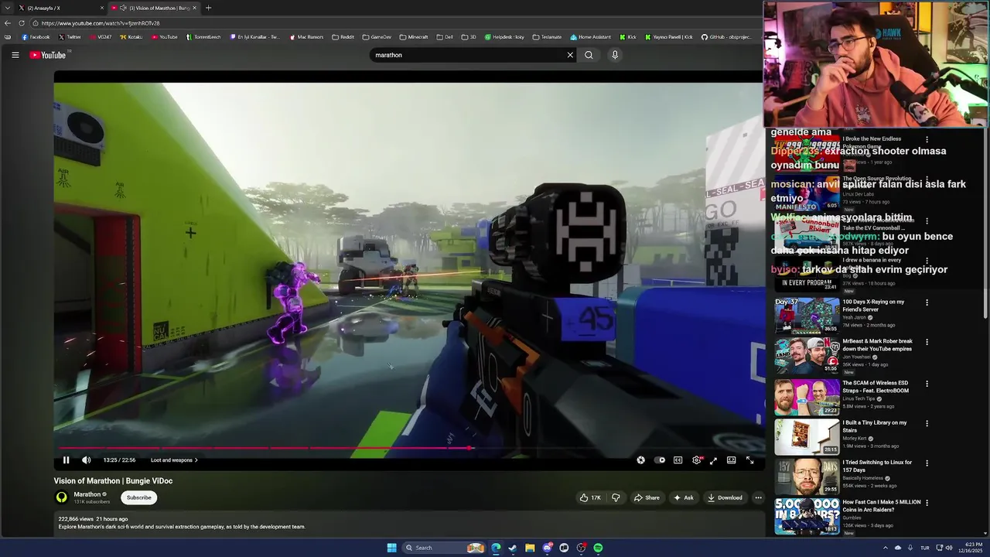Screen dimensions: 990x557
Task: Open Spotify from the taskbar
Action: [598, 548]
